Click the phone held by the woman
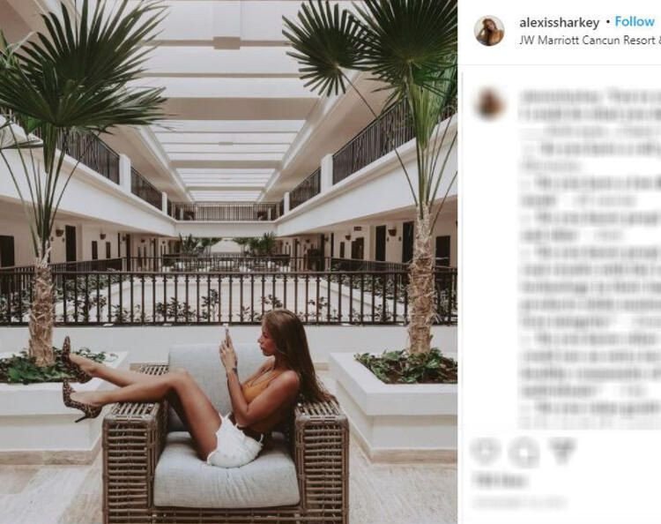The width and height of the screenshot is (661, 524). (x=227, y=334)
